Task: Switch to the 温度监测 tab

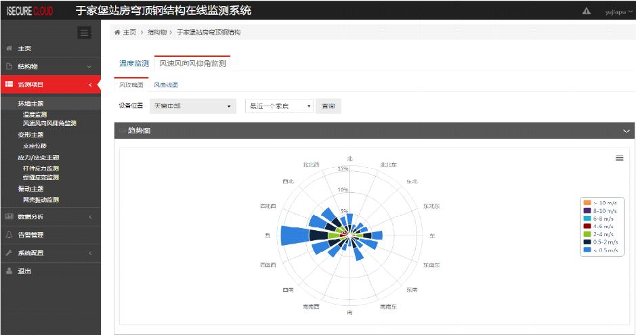Action: click(134, 64)
